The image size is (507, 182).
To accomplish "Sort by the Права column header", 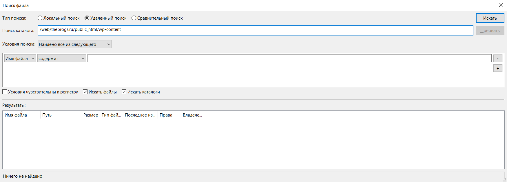I will pyautogui.click(x=169, y=115).
